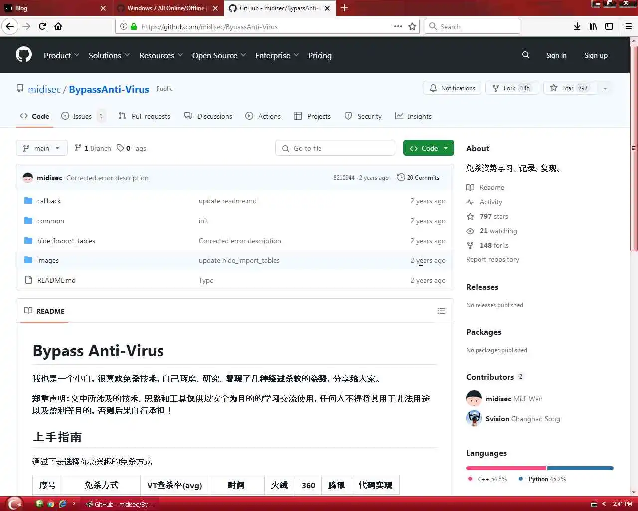Open callback folder icon

(28, 201)
